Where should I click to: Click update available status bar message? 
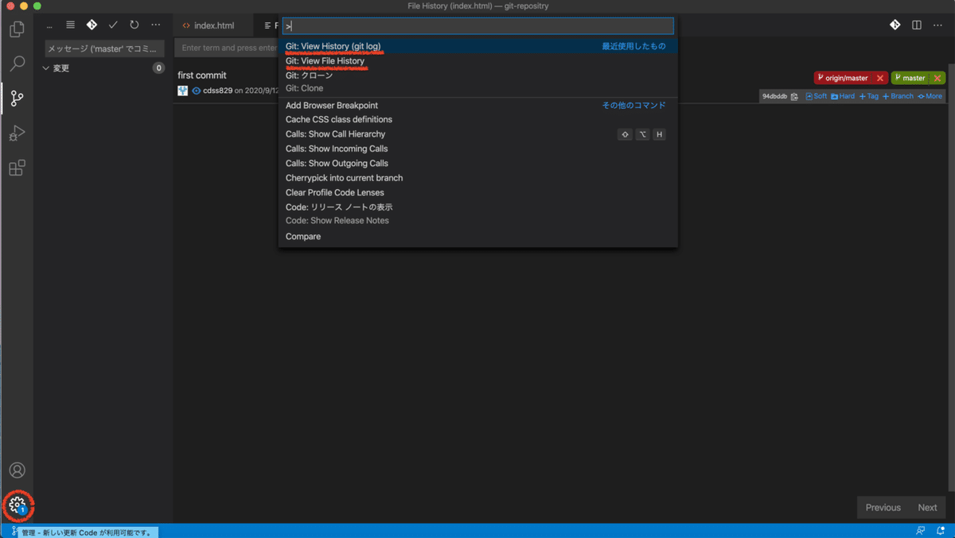click(x=87, y=532)
